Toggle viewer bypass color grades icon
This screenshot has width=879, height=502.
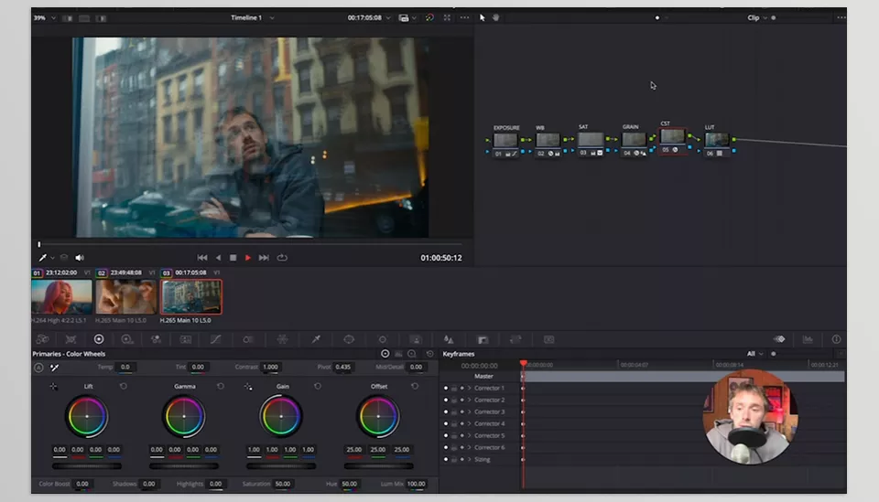(429, 17)
